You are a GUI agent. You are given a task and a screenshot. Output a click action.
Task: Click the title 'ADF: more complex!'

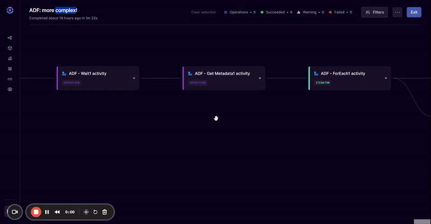click(x=53, y=10)
